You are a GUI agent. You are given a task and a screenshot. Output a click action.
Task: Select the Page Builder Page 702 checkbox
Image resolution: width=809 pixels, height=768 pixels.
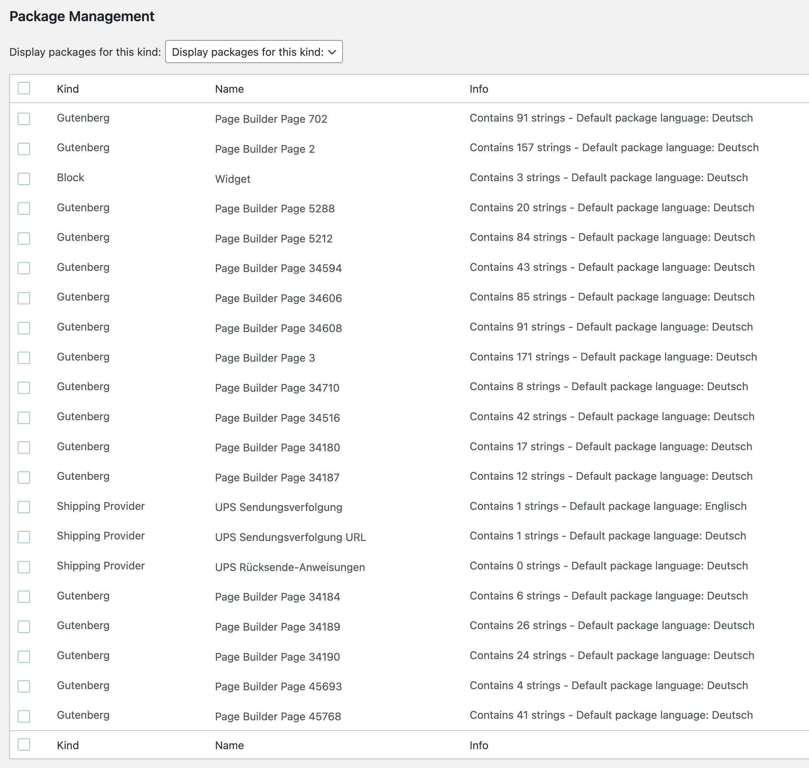click(24, 119)
